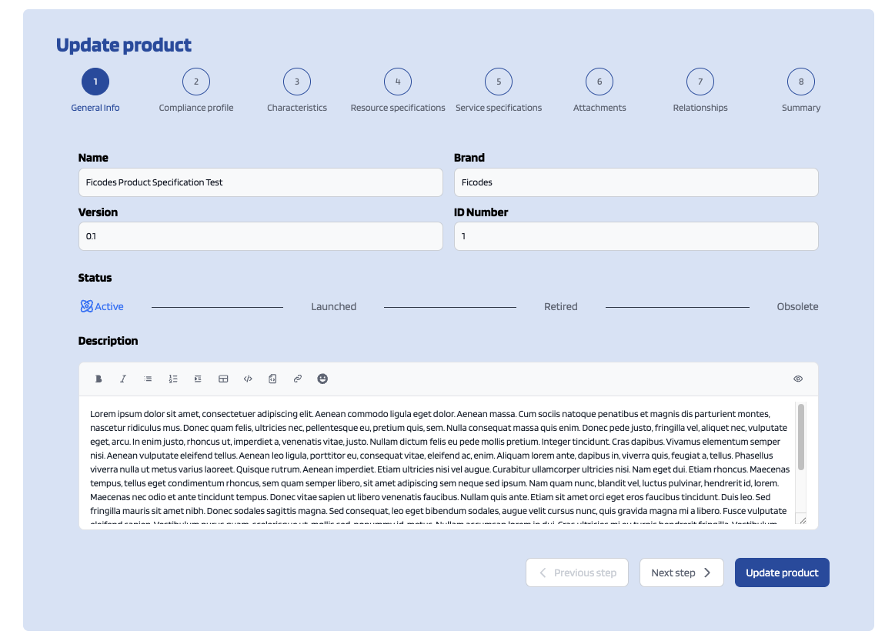Insert inline code with the code icon

coord(248,379)
